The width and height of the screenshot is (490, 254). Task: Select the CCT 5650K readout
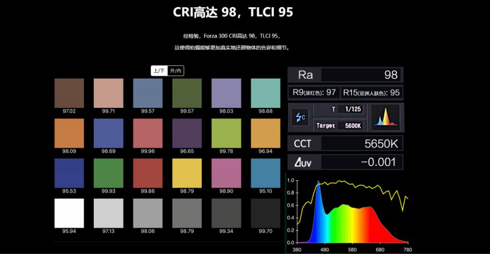[x=345, y=144]
